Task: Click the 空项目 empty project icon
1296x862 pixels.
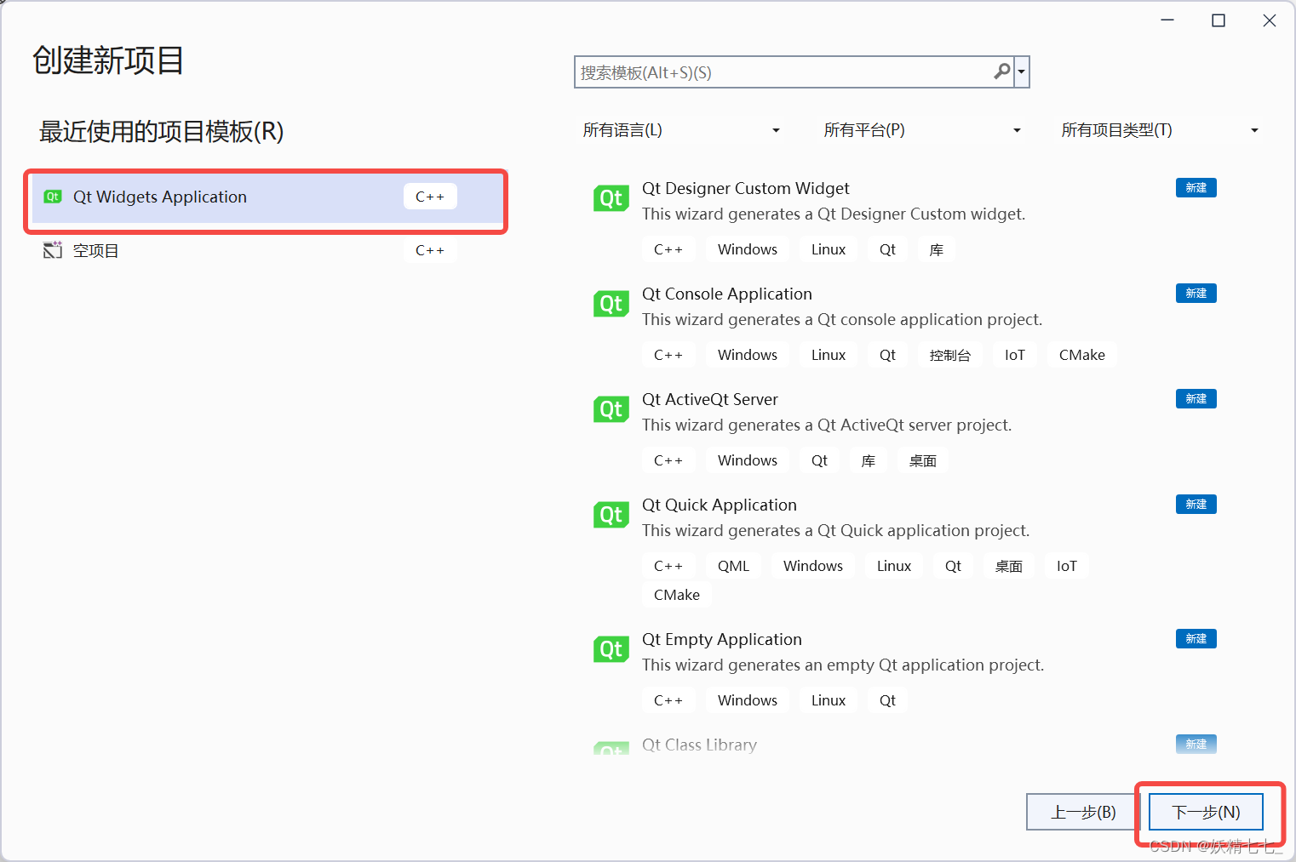Action: (53, 250)
